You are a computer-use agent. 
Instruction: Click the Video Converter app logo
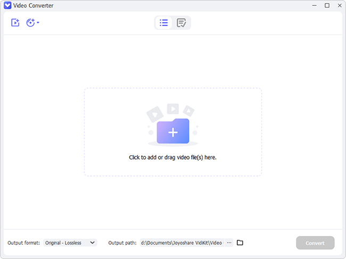click(x=7, y=5)
